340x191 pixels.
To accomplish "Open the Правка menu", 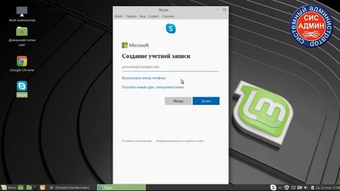I will click(131, 16).
